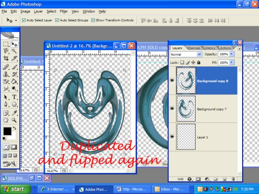This screenshot has width=259, height=194.
Task: Toggle Auto Select Groups checkbox
Action: [x=57, y=20]
